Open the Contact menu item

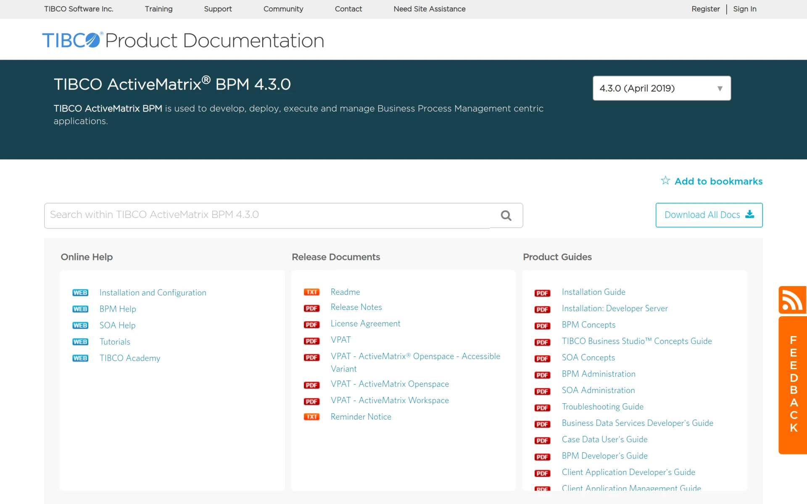click(348, 9)
